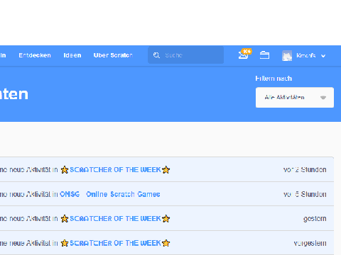
Task: Focus the Suche search field
Action: click(186, 55)
